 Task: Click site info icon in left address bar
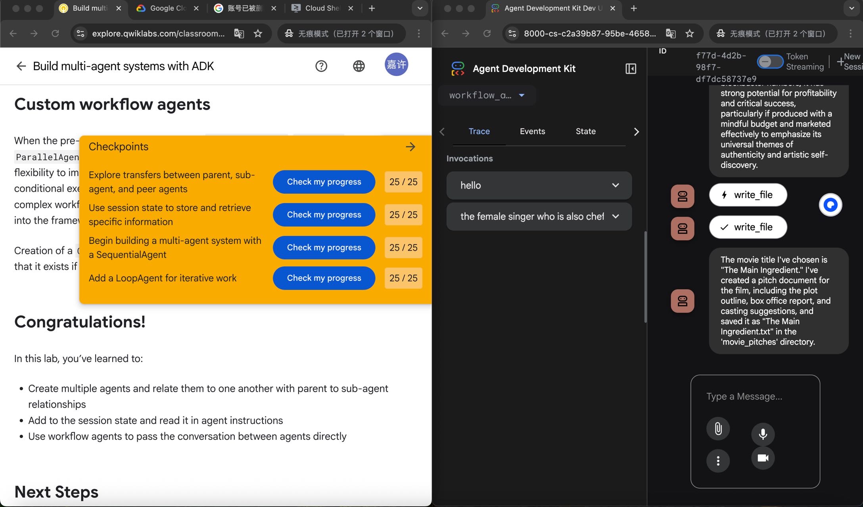tap(81, 34)
